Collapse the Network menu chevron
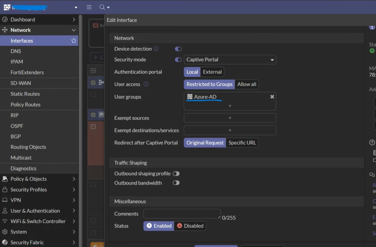Viewport: 376px width, 247px height. pyautogui.click(x=74, y=30)
